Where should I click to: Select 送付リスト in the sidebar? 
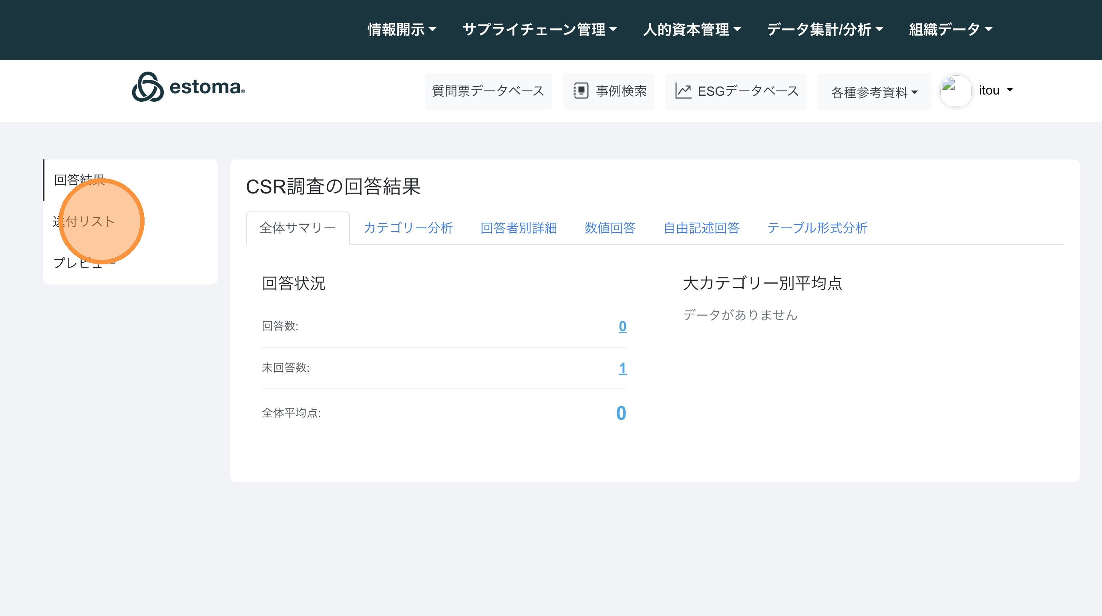(x=84, y=221)
